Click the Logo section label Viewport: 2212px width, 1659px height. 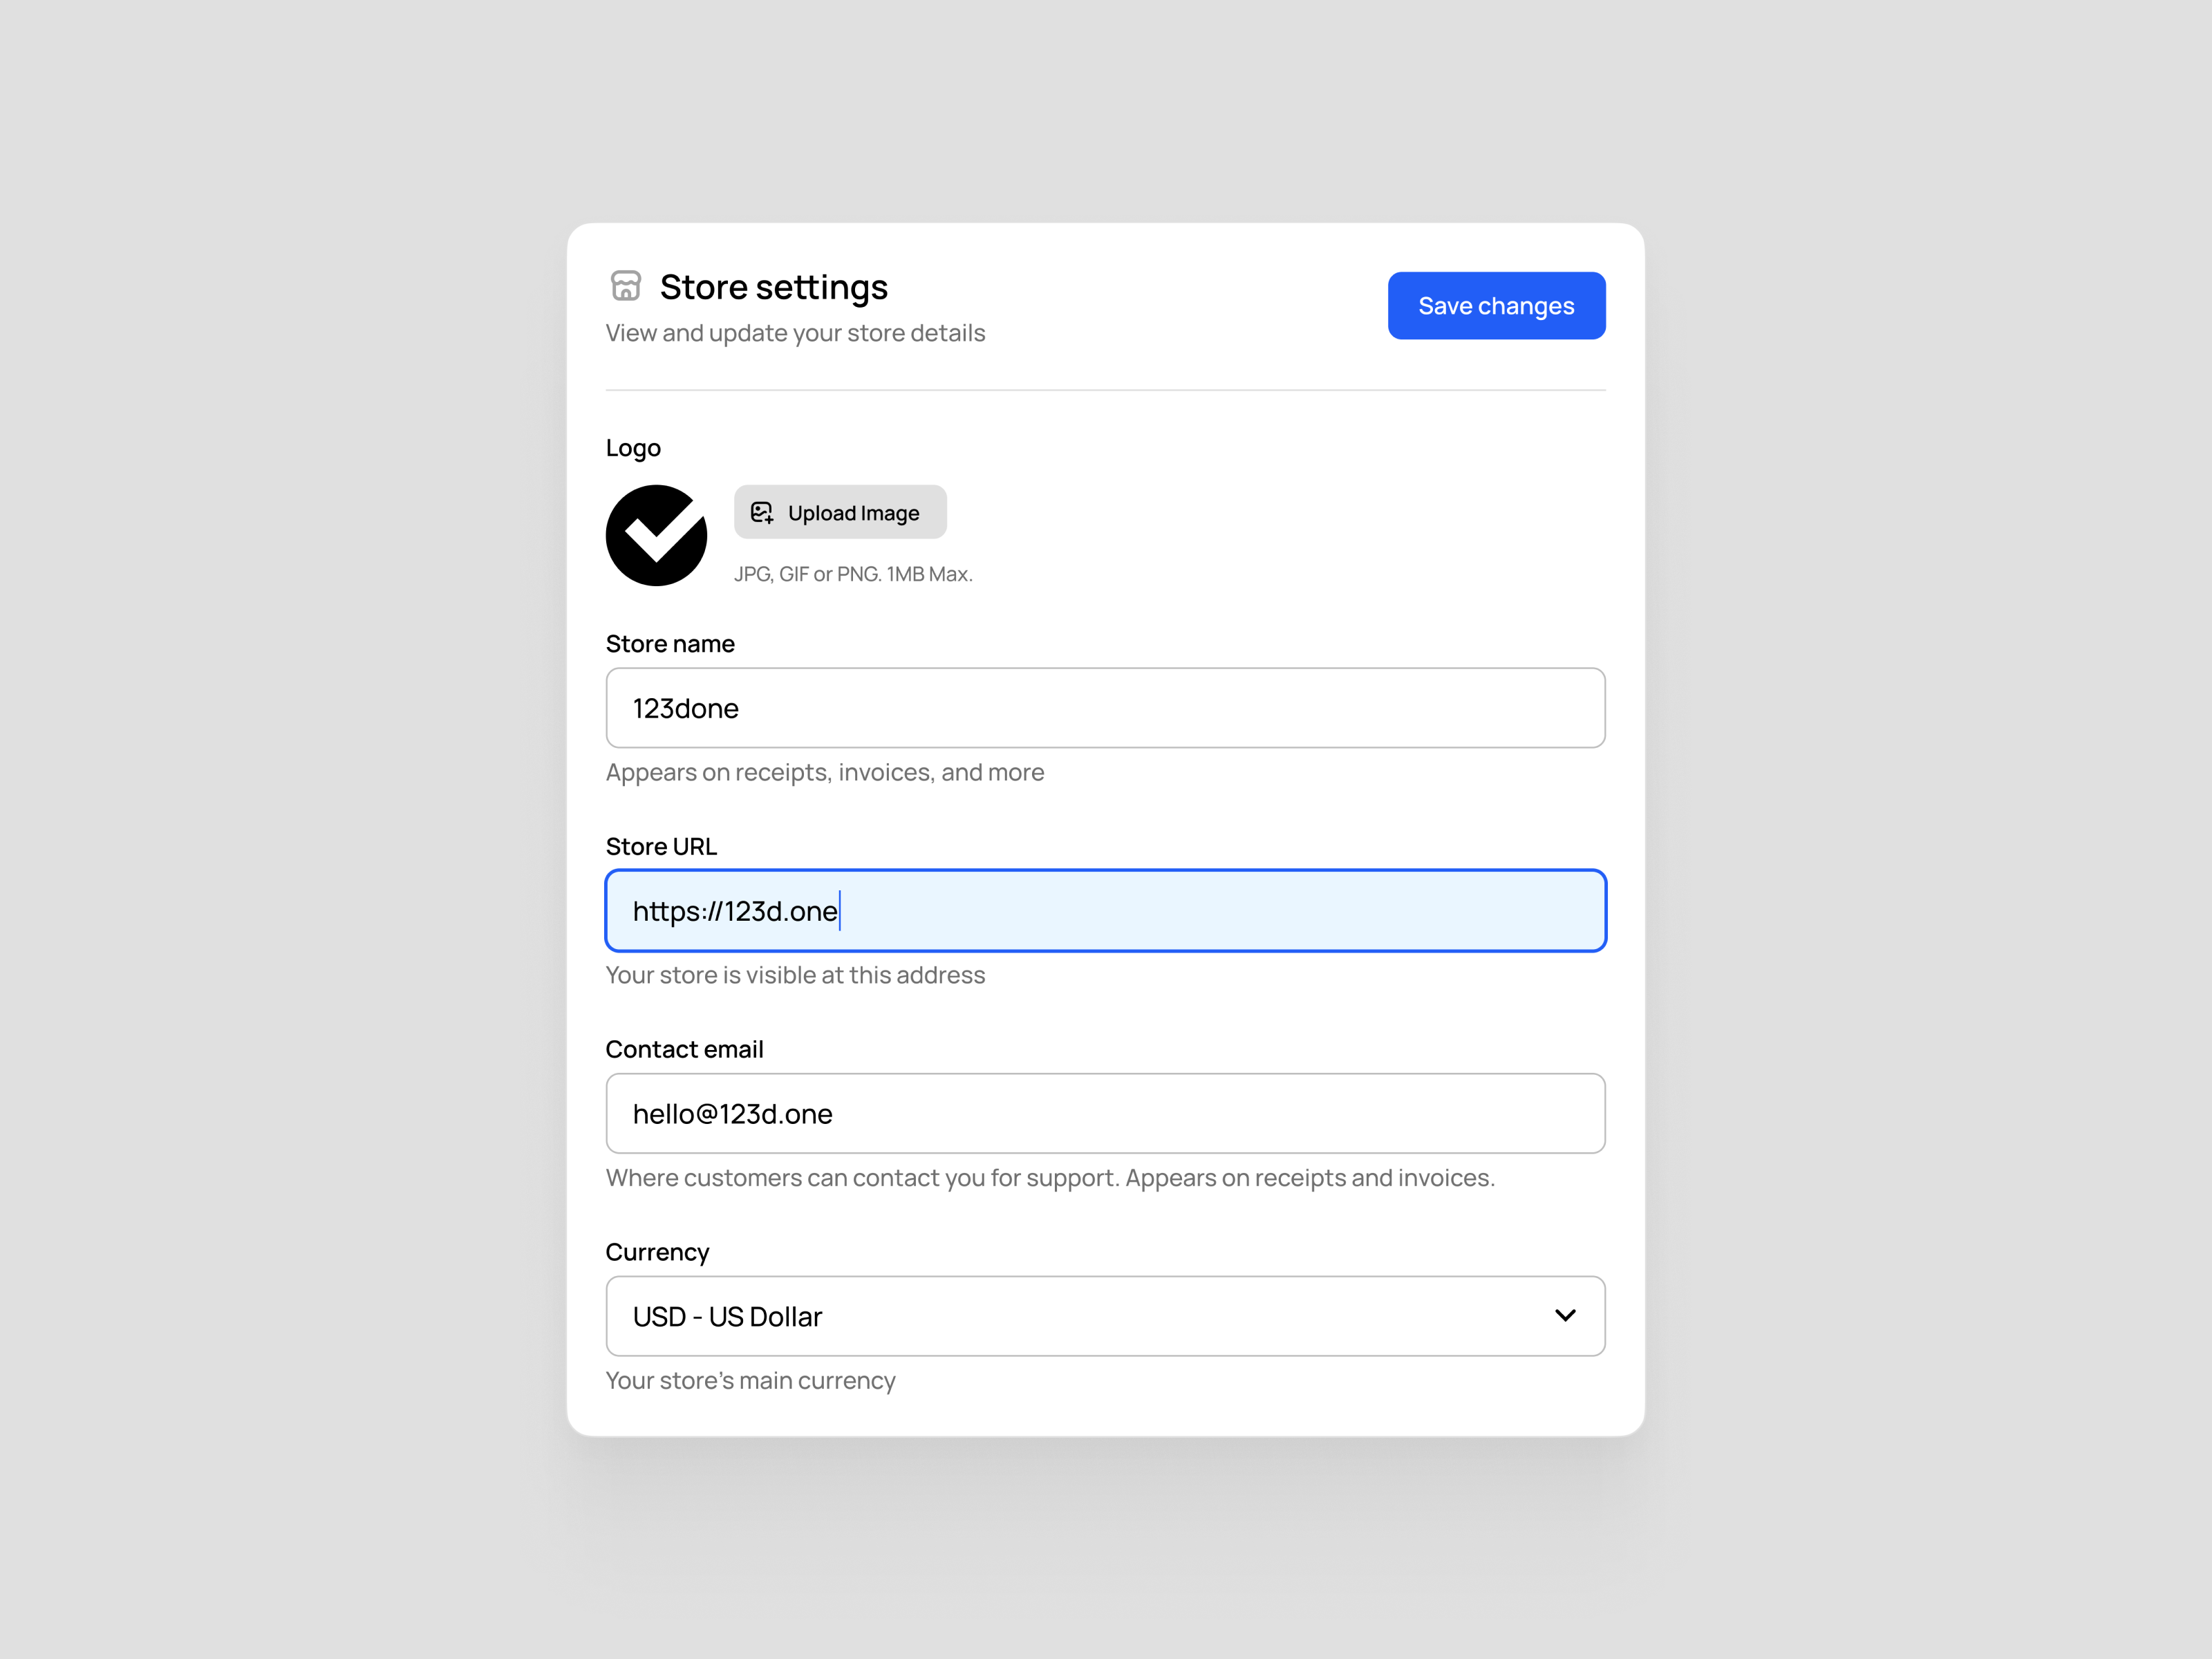[633, 448]
